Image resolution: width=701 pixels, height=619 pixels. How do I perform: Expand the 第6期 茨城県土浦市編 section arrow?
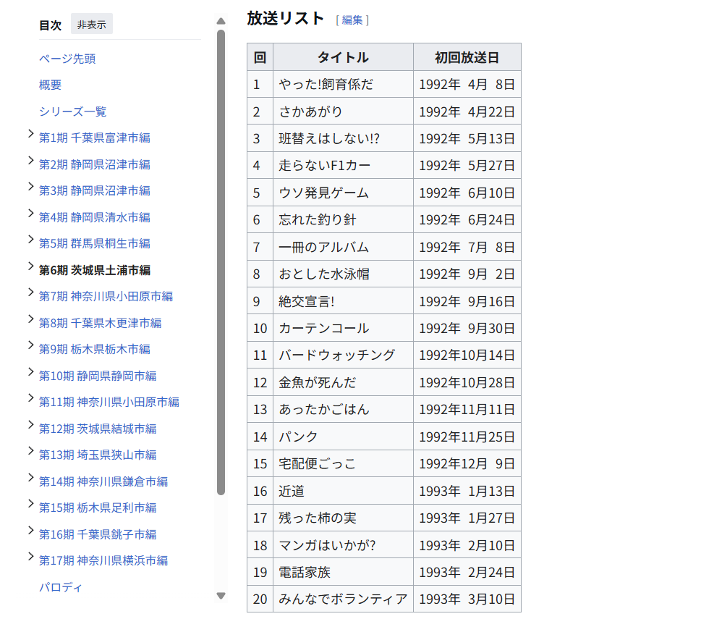(x=30, y=266)
